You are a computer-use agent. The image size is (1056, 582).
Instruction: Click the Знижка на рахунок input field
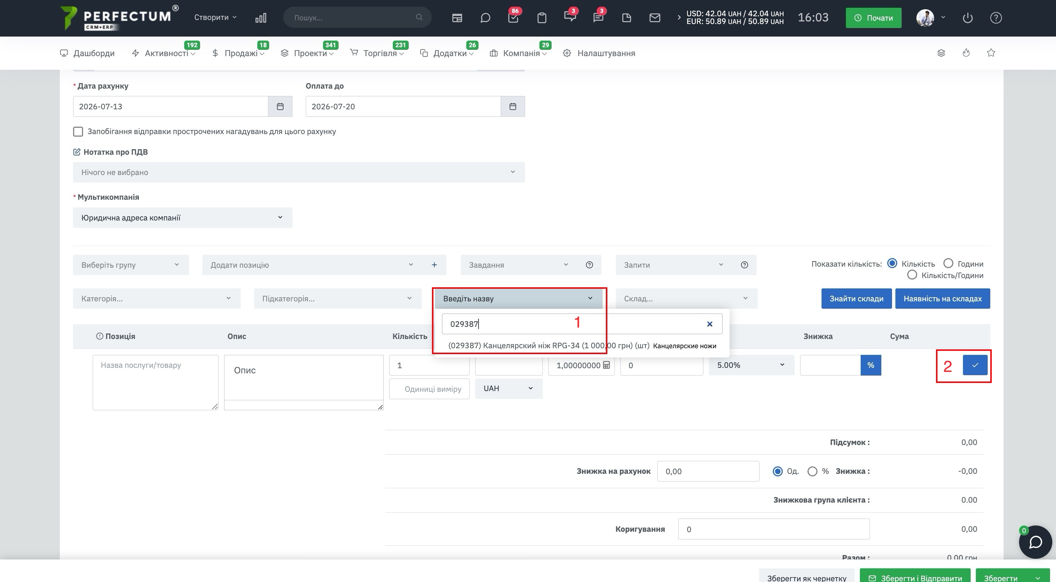(x=708, y=471)
